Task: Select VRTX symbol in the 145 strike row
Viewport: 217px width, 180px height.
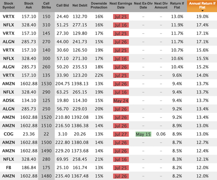Action: coord(9,33)
